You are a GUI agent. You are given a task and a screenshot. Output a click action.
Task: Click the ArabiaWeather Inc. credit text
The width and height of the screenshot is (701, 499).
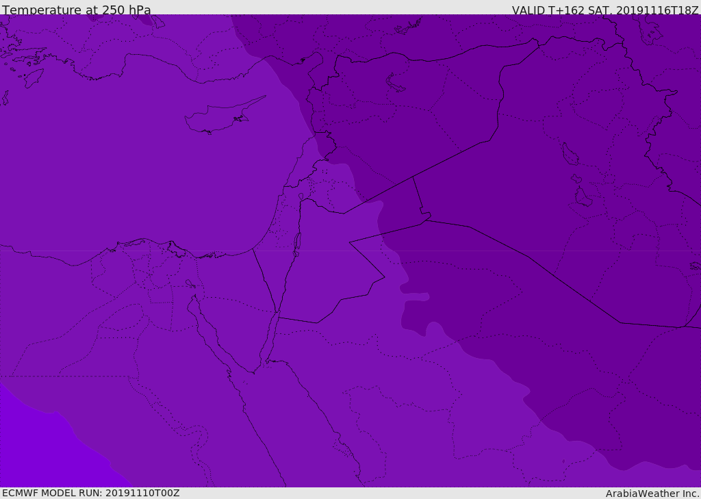click(x=652, y=494)
